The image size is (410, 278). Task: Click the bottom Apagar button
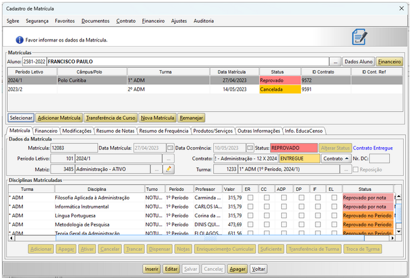click(x=237, y=269)
